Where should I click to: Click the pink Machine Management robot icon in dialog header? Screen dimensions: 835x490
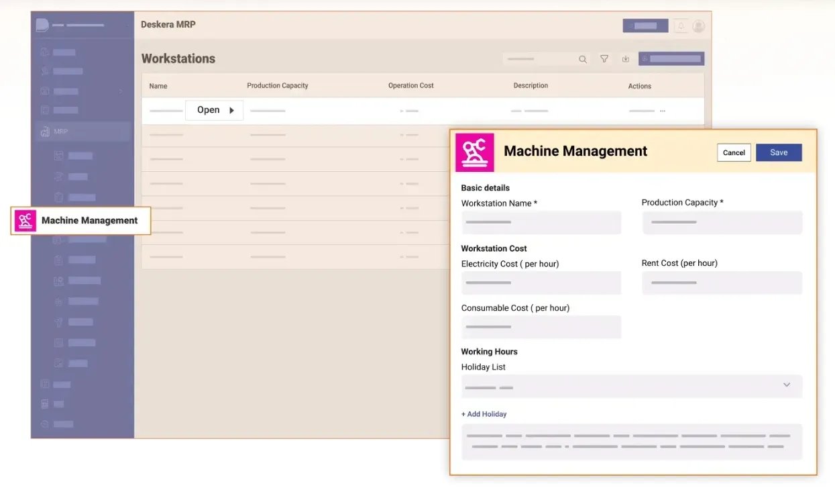475,152
